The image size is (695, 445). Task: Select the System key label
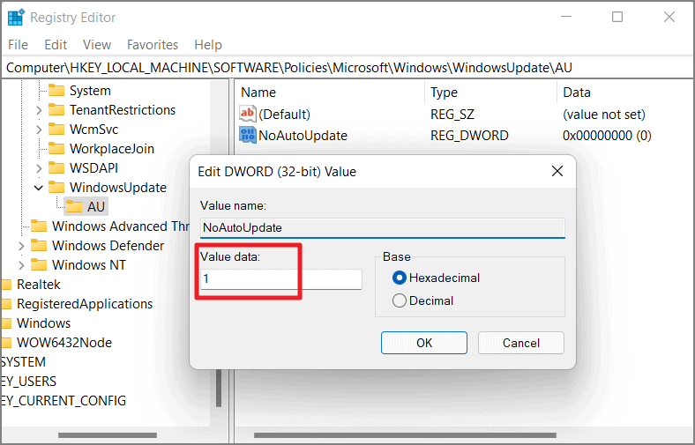click(90, 91)
